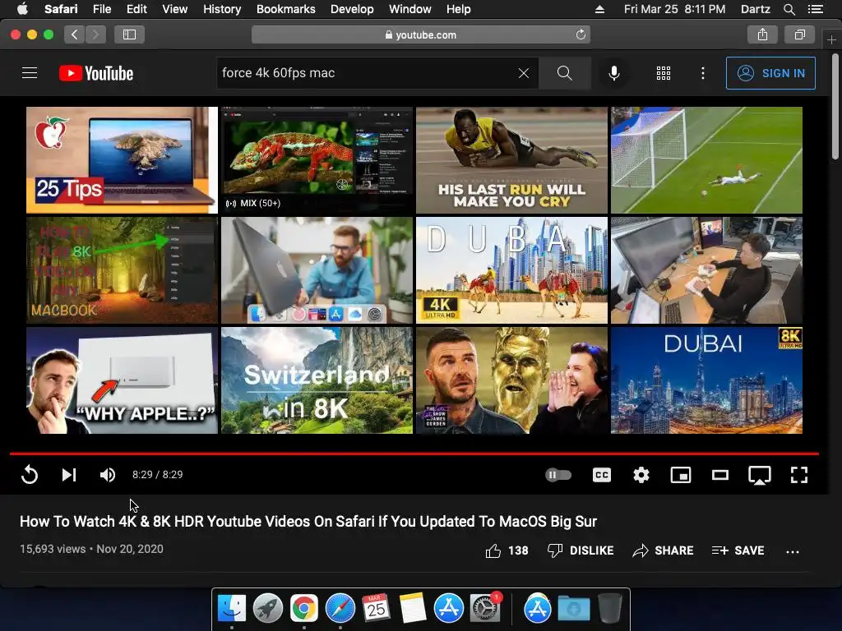The width and height of the screenshot is (842, 631).
Task: Toggle the autoplay switch
Action: (x=558, y=475)
